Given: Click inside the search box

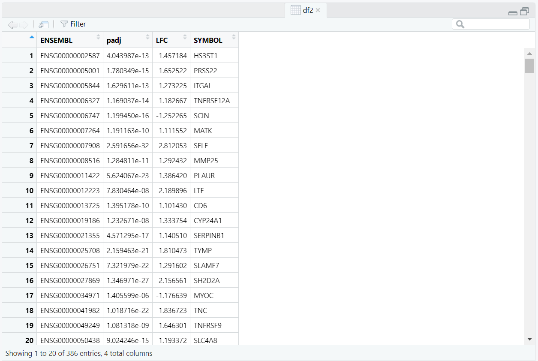Looking at the screenshot, I should tap(496, 24).
